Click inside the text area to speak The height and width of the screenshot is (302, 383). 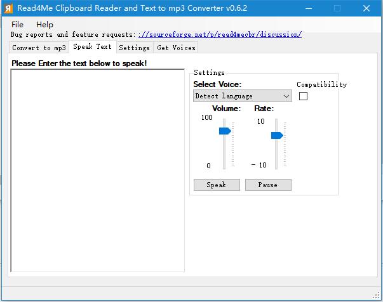click(x=97, y=171)
